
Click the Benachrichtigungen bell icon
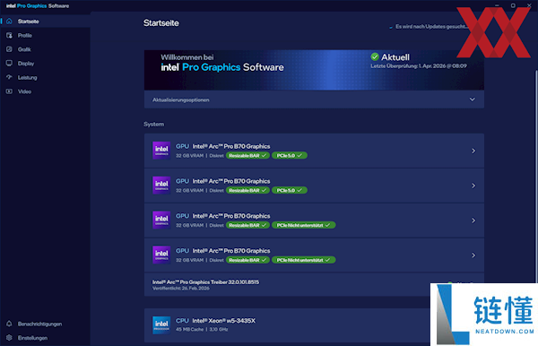point(9,324)
